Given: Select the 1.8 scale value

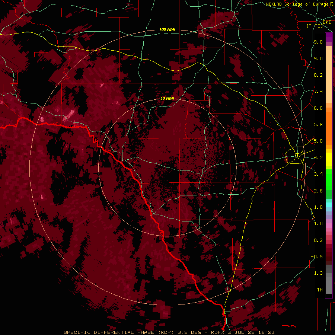Looking at the screenshot, I should point(318,207).
